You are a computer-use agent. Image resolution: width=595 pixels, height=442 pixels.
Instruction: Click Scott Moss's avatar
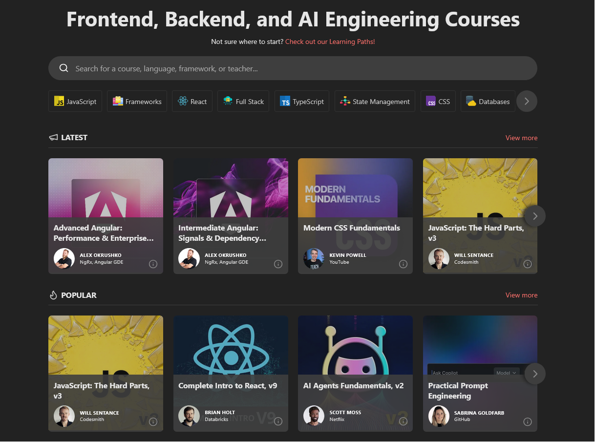[x=314, y=416]
